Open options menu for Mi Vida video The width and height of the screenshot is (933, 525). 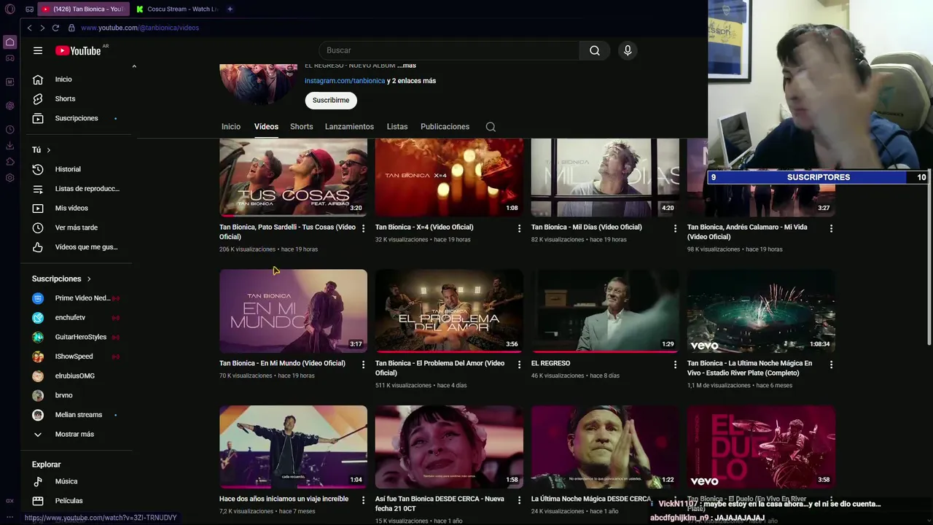[x=831, y=228]
